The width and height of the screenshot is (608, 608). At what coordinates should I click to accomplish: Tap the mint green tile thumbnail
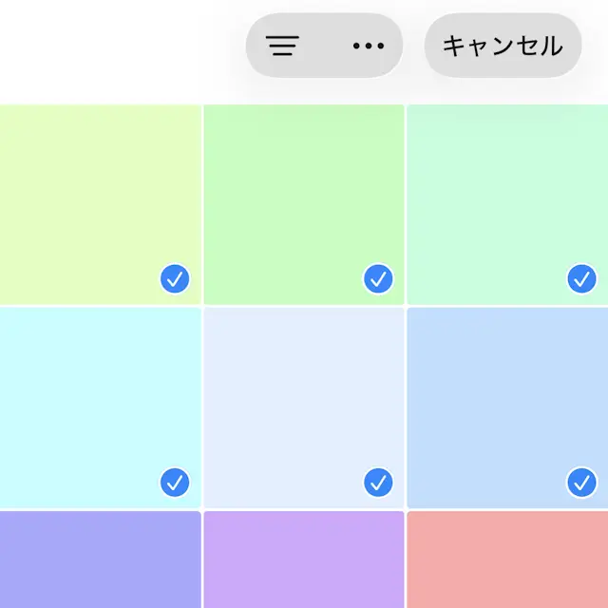(507, 203)
